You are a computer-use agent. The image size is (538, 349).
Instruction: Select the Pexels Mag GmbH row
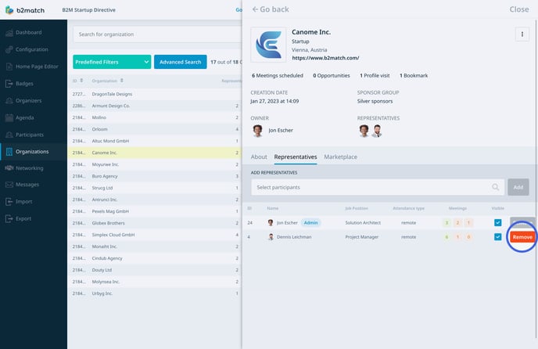pyautogui.click(x=155, y=211)
